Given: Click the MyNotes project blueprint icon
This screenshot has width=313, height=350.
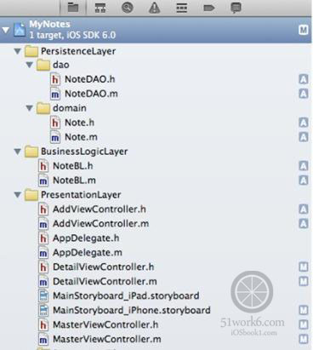Looking at the screenshot, I should (20, 30).
